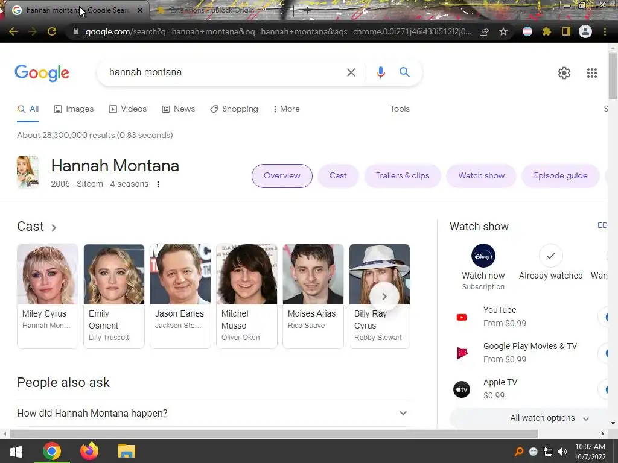Viewport: 618px width, 463px height.
Task: Open a new browser tab with plus
Action: pyautogui.click(x=307, y=11)
